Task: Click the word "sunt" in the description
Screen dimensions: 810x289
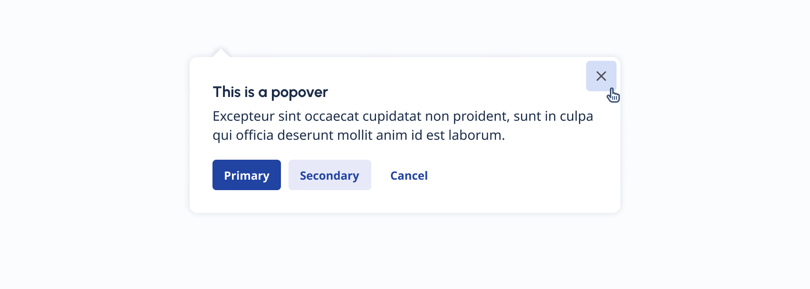Action: pyautogui.click(x=527, y=116)
